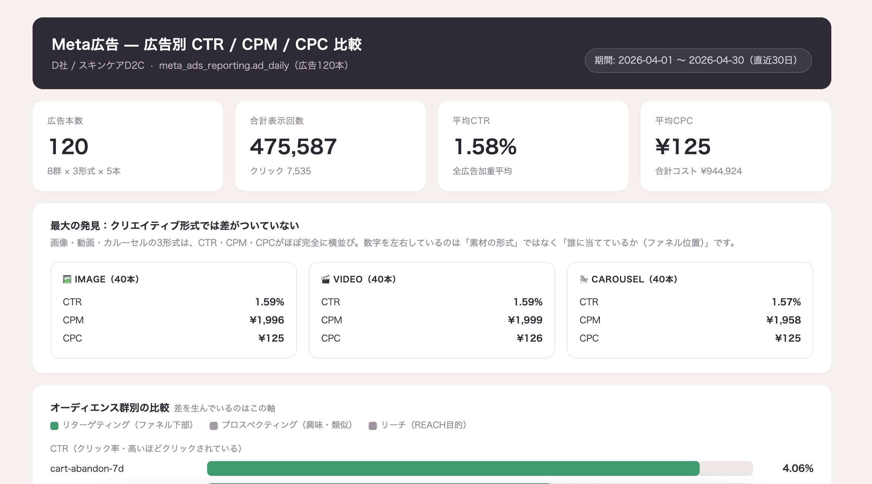Click the VIDEO CTR value 1.59%
872x484 pixels.
[528, 302]
